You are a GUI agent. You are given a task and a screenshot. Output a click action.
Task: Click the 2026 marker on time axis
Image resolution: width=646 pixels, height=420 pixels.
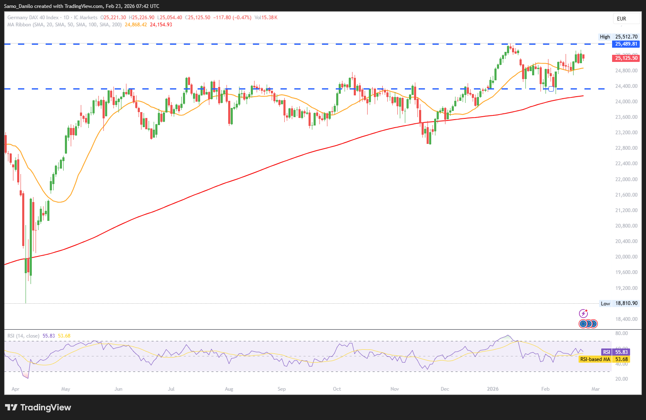(493, 389)
